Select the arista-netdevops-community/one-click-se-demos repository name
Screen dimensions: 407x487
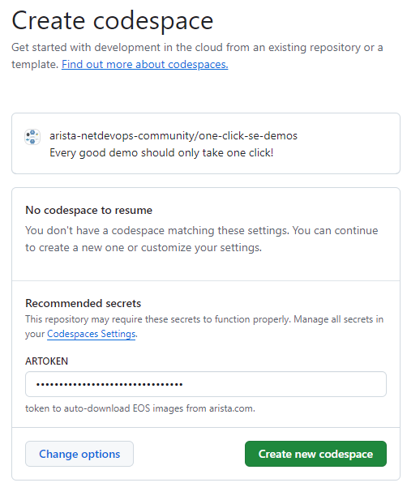coord(174,135)
